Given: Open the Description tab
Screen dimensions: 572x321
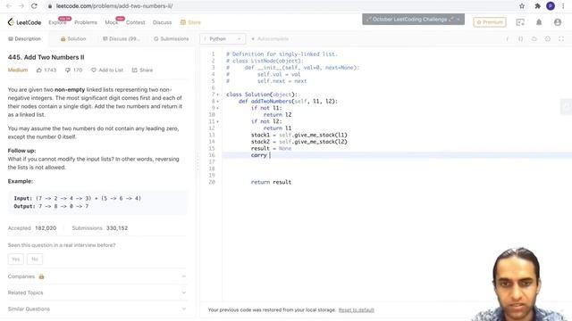Looking at the screenshot, I should (25, 38).
